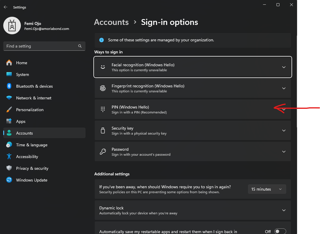The image size is (320, 234).
Task: Maximize the Settings window
Action: (278, 5)
